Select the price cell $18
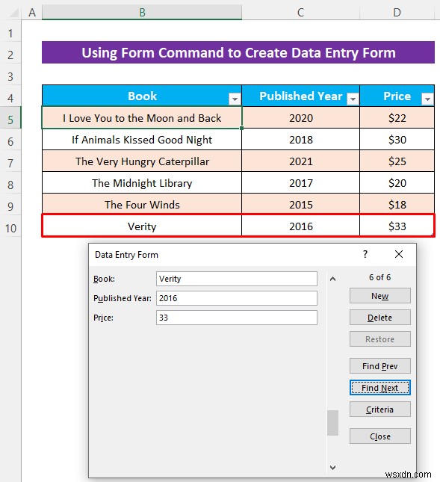This screenshot has width=440, height=482. click(397, 205)
